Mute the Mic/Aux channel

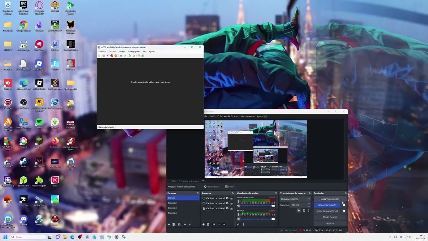239,219
